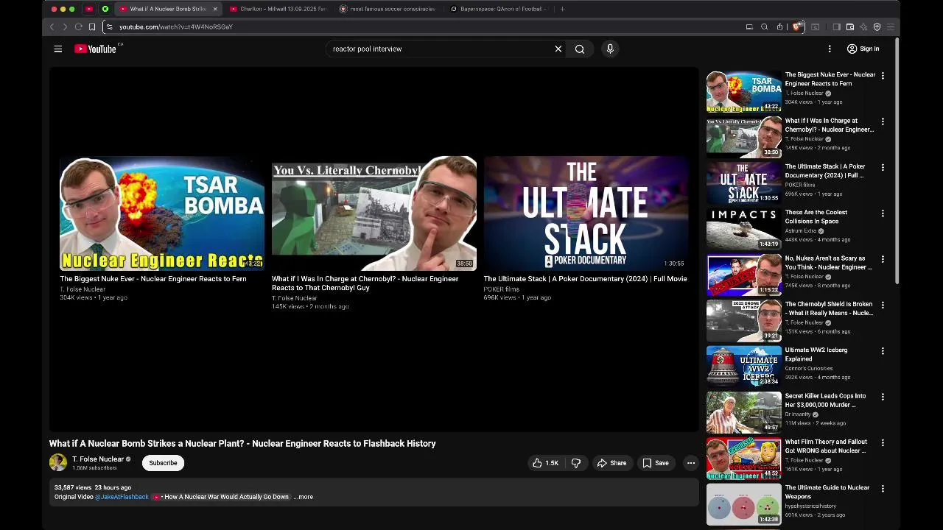
Task: Click the '33,587 views 23 hours ago' text
Action: [93, 487]
